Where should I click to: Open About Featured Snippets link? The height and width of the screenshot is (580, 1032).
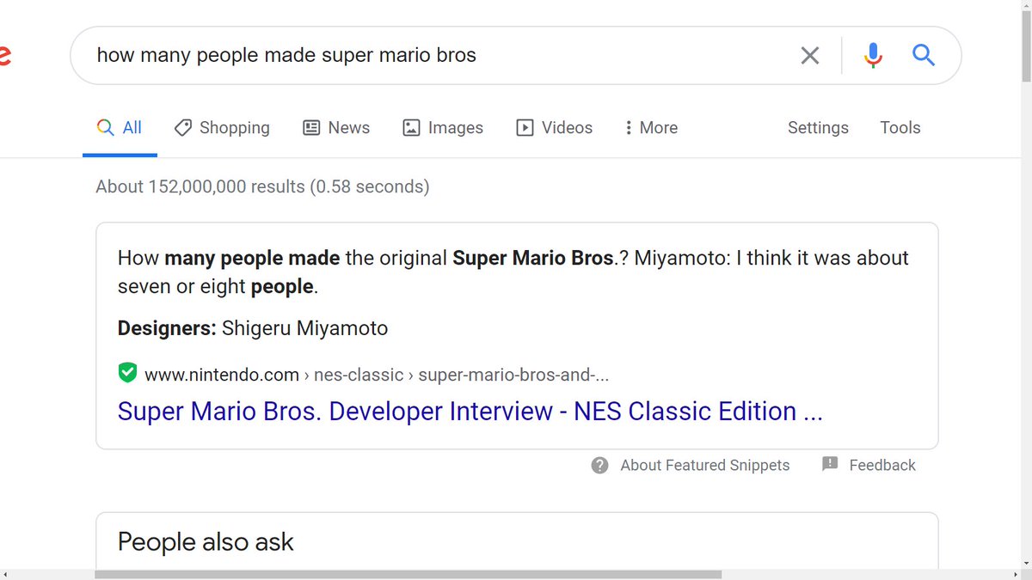(x=705, y=465)
